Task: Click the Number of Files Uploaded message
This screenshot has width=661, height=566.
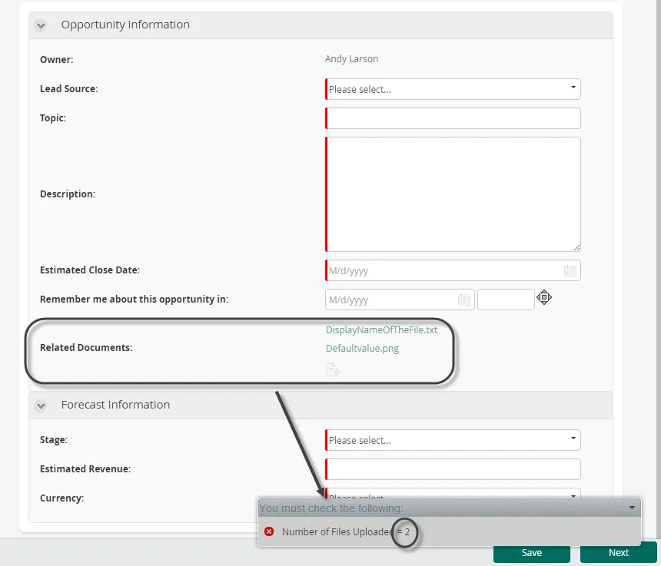Action: pos(346,532)
